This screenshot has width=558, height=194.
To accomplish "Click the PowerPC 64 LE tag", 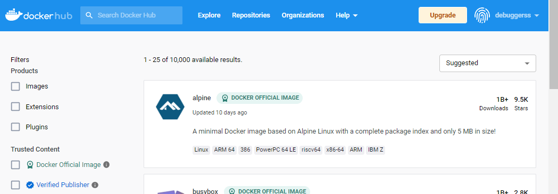I will click(276, 149).
